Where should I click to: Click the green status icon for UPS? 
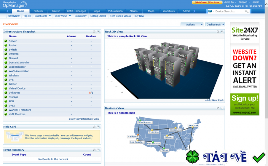(6, 80)
